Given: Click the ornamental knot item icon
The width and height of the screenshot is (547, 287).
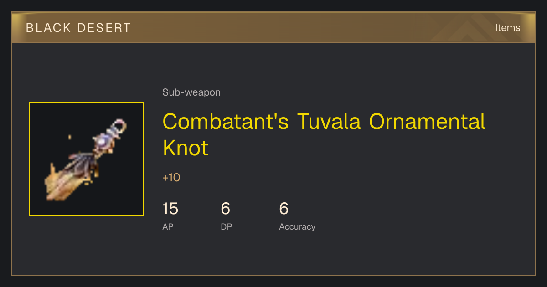Looking at the screenshot, I should (x=87, y=159).
